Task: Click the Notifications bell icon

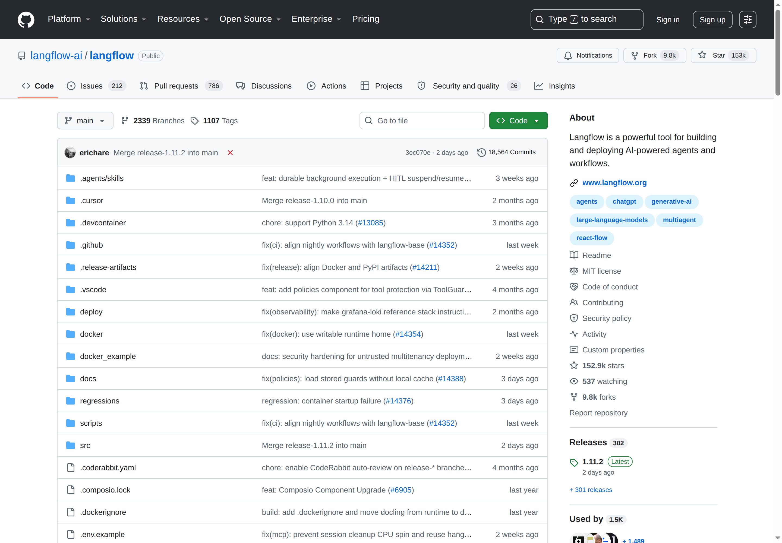Action: (567, 55)
